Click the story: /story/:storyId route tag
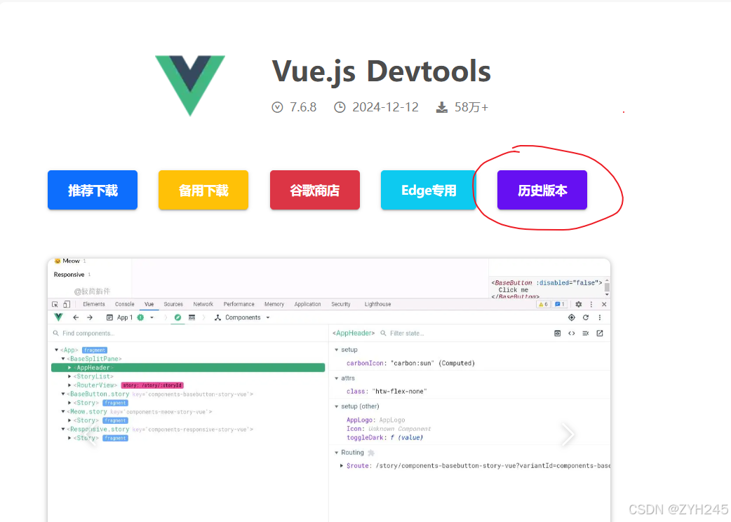Image resolution: width=731 pixels, height=522 pixels. tap(152, 385)
